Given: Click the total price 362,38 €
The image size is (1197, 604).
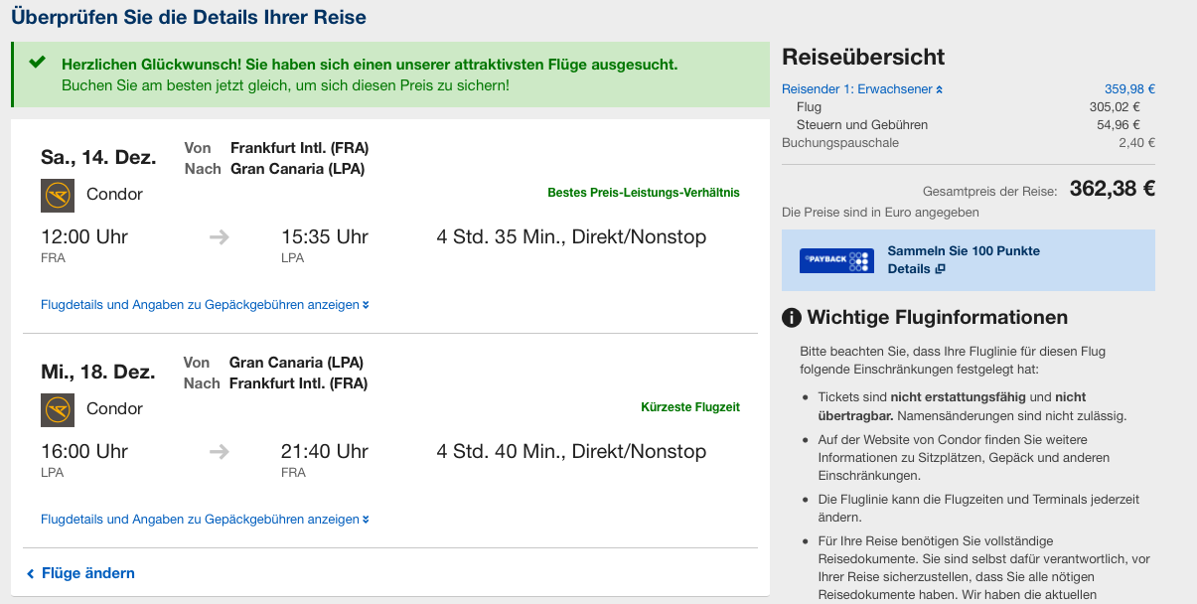Looking at the screenshot, I should 1112,189.
